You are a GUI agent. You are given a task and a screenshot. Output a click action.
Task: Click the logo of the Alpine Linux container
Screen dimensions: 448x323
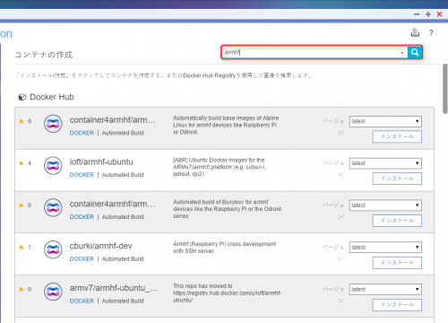tap(53, 124)
